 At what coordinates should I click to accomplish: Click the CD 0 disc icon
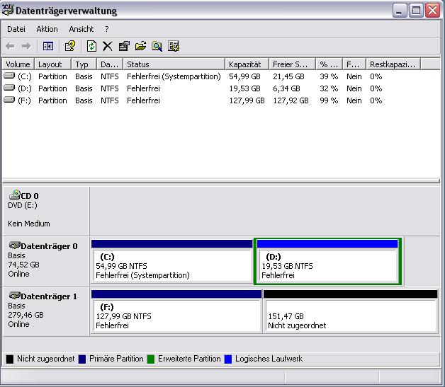pyautogui.click(x=14, y=195)
